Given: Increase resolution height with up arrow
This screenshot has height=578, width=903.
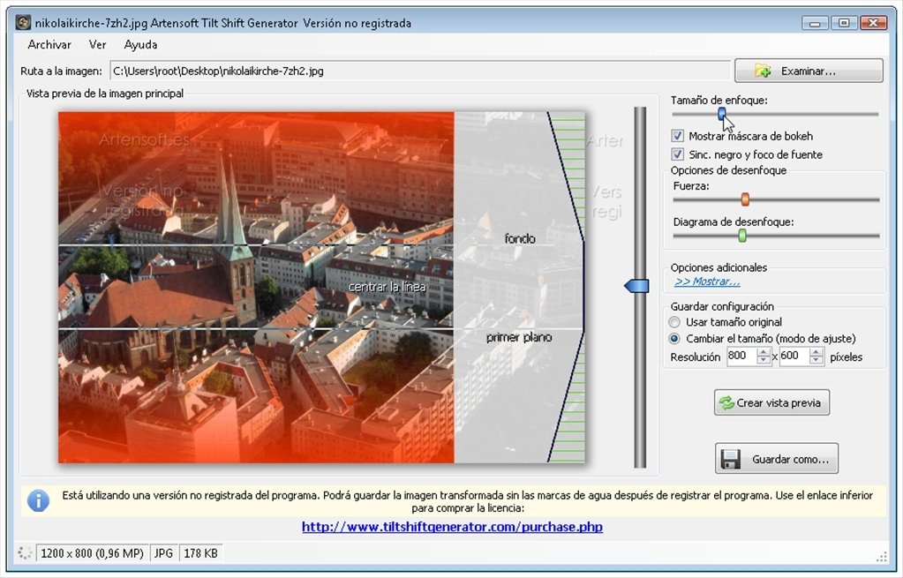Looking at the screenshot, I should pos(816,352).
